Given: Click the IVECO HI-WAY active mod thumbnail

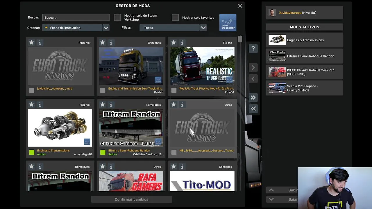Looking at the screenshot, I should (x=277, y=72).
